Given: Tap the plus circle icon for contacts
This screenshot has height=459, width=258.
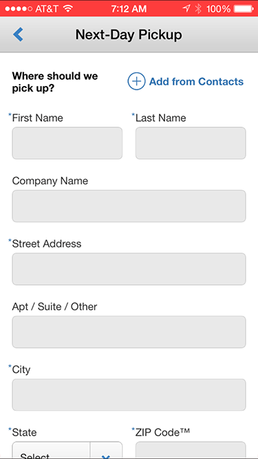Looking at the screenshot, I should [x=136, y=81].
